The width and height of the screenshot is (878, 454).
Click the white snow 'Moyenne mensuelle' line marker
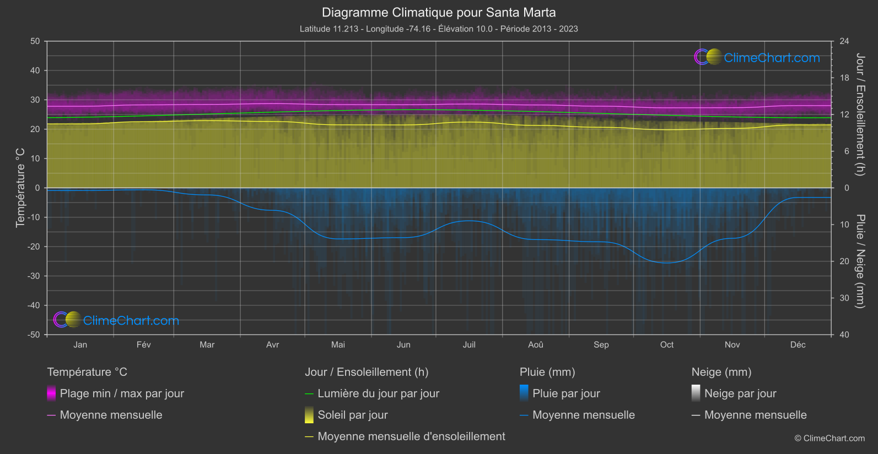point(696,415)
